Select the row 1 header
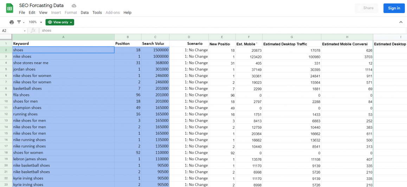Viewport: 407px width, 187px height. [x=6, y=44]
